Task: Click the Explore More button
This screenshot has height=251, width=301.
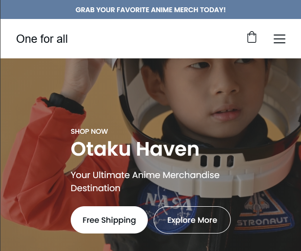Action: [x=192, y=220]
